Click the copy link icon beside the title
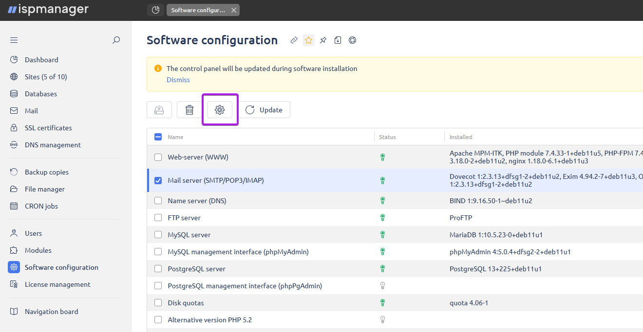The image size is (643, 332). point(294,40)
